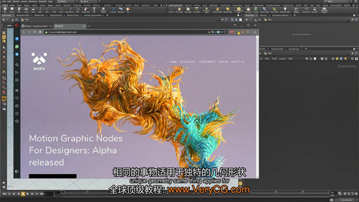The width and height of the screenshot is (359, 202).
Task: Open network editor Tools menu
Action: pos(274,59)
